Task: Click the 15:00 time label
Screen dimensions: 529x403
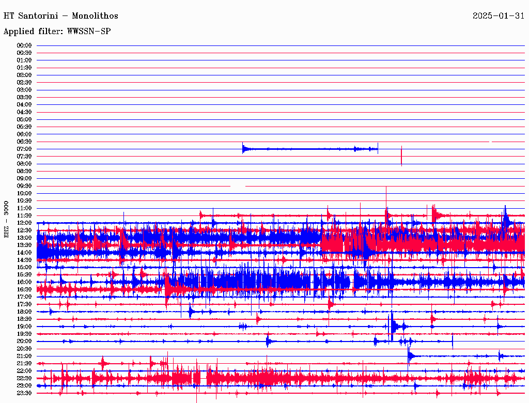Action: (x=24, y=267)
